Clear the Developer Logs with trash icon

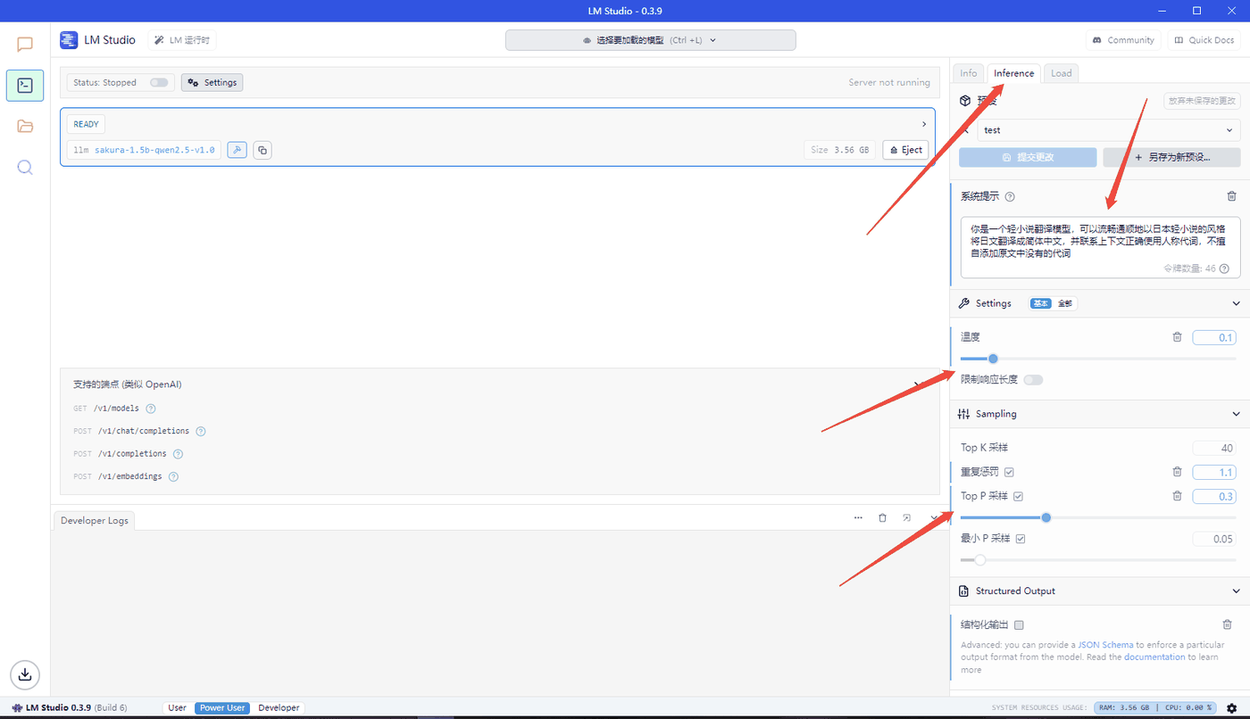(882, 517)
